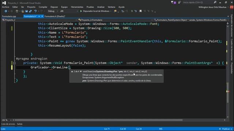The width and height of the screenshot is (234, 131).
Task: Click the Graficador identifier in code
Action: point(40,67)
